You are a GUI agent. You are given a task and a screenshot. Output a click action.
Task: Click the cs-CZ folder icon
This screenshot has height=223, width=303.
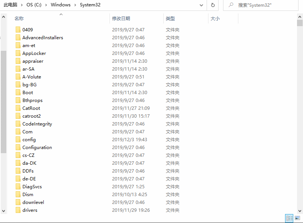18,155
